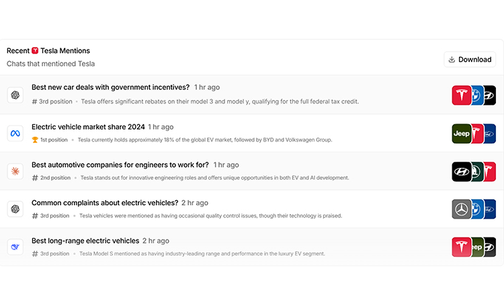Click the Claude starburst icon
504x302 pixels.
15,171
